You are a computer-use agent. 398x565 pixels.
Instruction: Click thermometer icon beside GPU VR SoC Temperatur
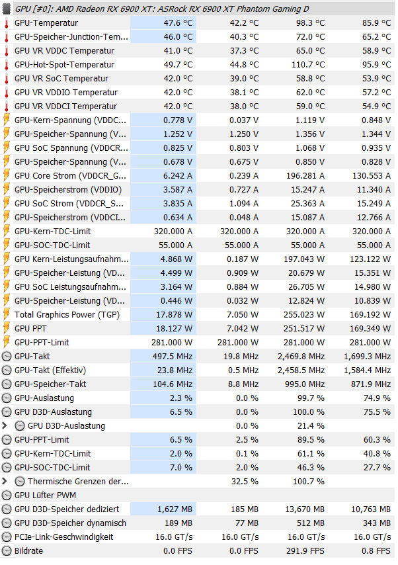pos(7,79)
